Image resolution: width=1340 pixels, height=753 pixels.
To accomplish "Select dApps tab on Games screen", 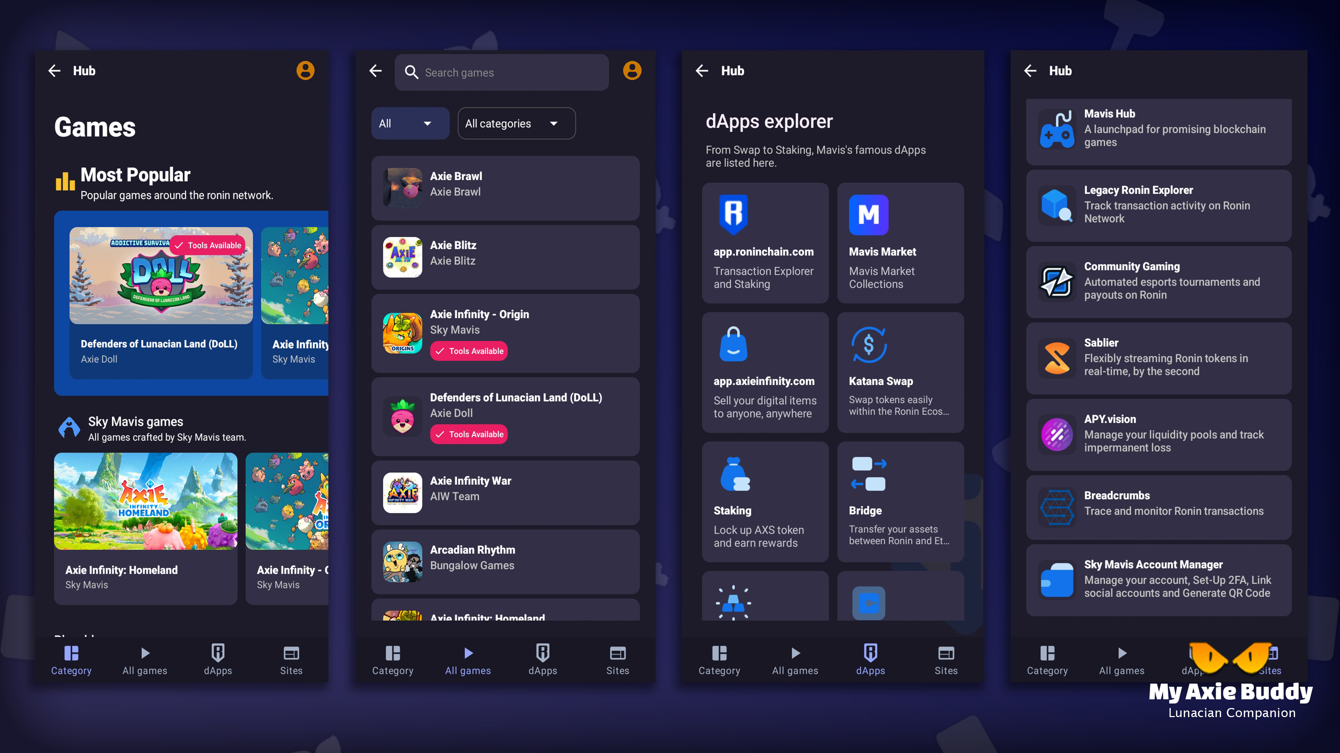I will (x=218, y=660).
